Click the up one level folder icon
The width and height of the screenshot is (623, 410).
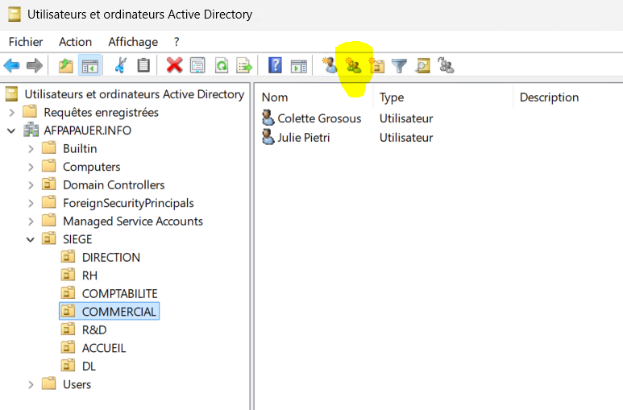(65, 66)
